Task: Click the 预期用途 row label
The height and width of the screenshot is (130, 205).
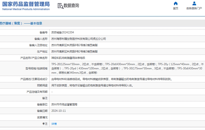Action: (42, 86)
